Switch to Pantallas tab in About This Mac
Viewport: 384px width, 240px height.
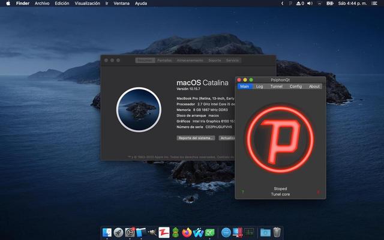[164, 60]
